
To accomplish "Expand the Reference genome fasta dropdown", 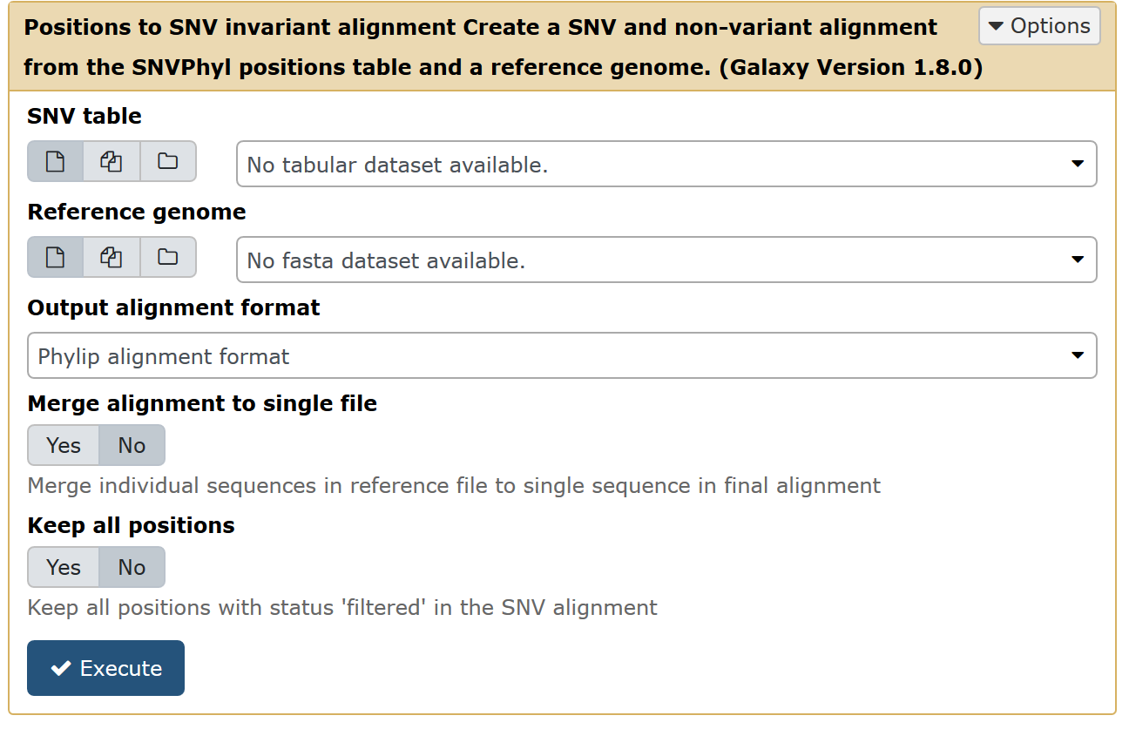I will pos(666,260).
